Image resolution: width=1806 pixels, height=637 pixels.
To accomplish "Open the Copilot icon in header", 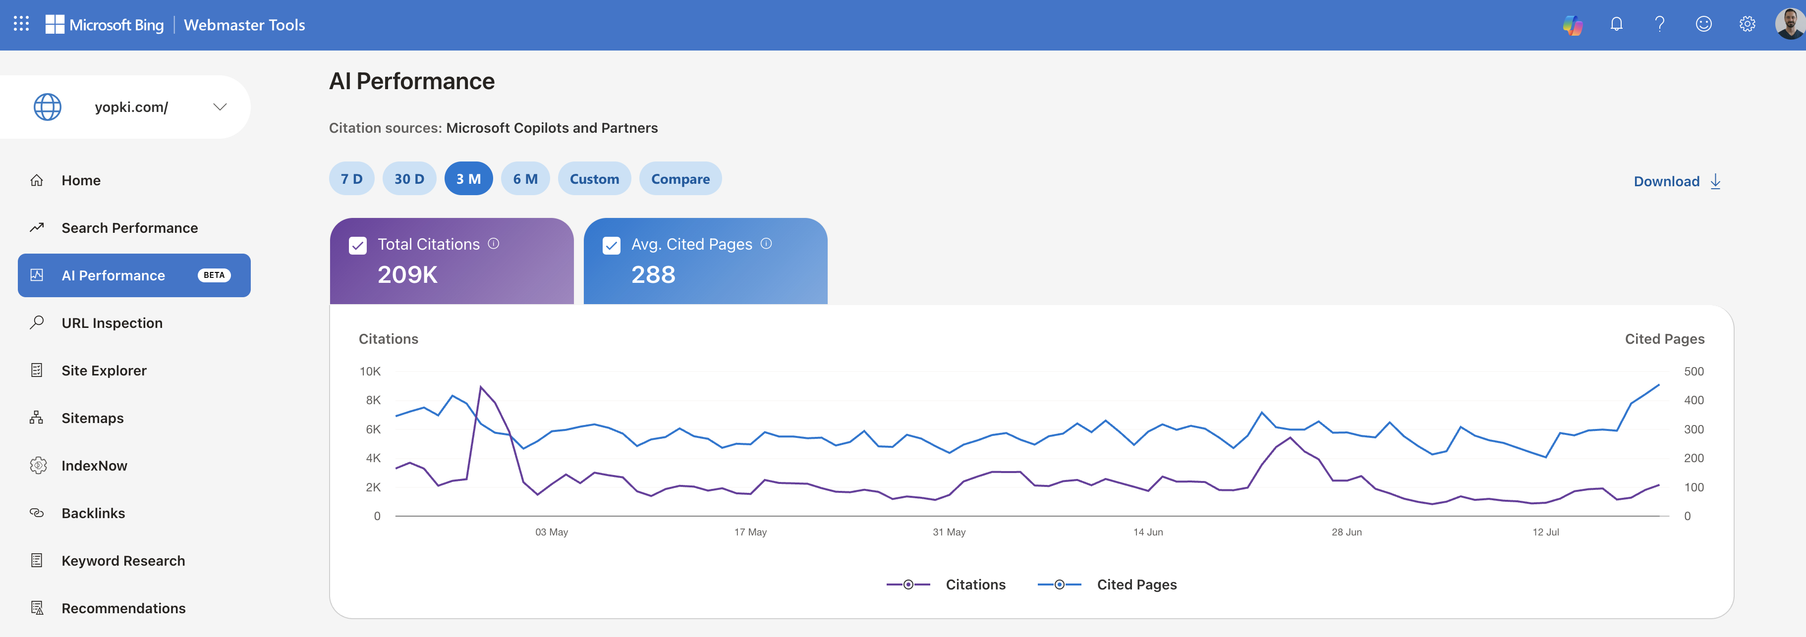I will [1573, 25].
